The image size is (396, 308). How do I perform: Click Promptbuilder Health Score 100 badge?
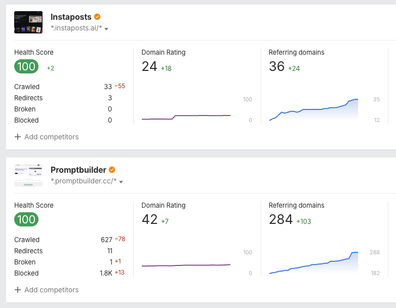pos(26,219)
